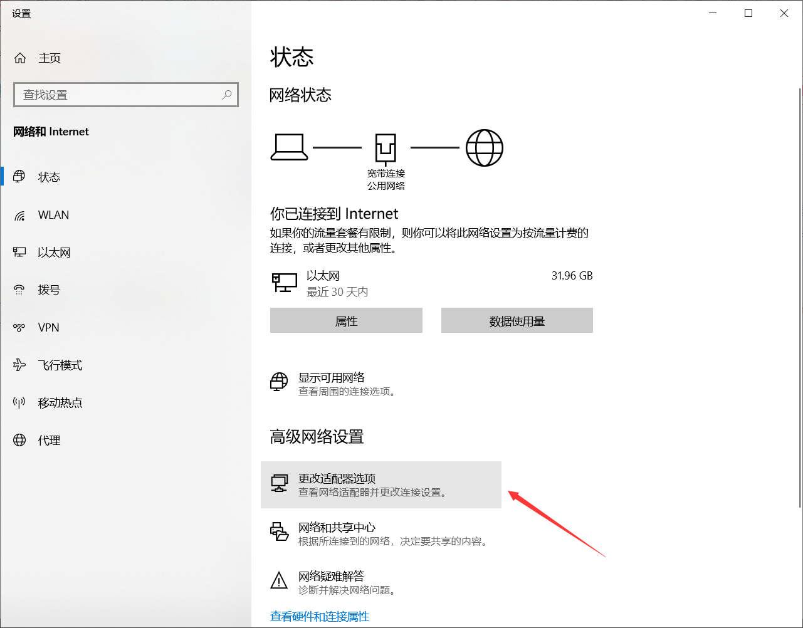
Task: Open 移动热点 settings
Action: pos(125,402)
